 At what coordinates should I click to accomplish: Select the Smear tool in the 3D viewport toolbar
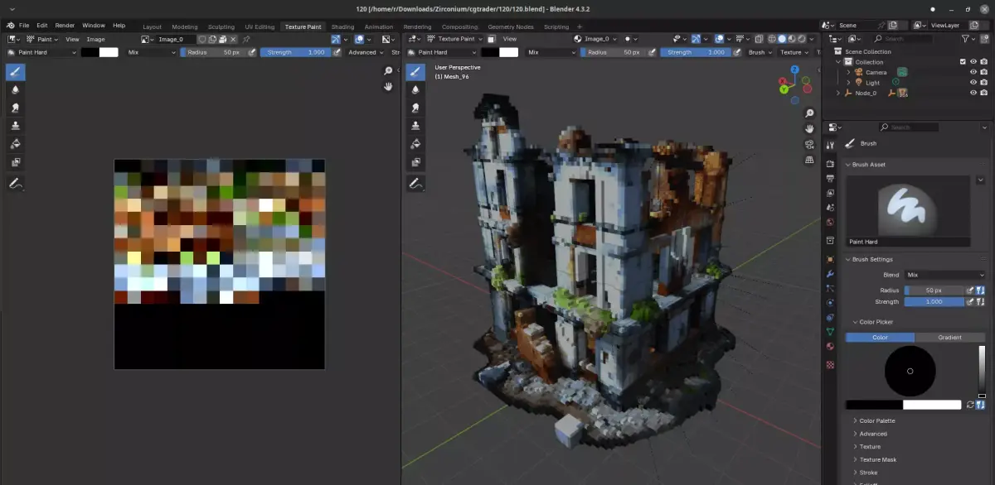pyautogui.click(x=415, y=108)
